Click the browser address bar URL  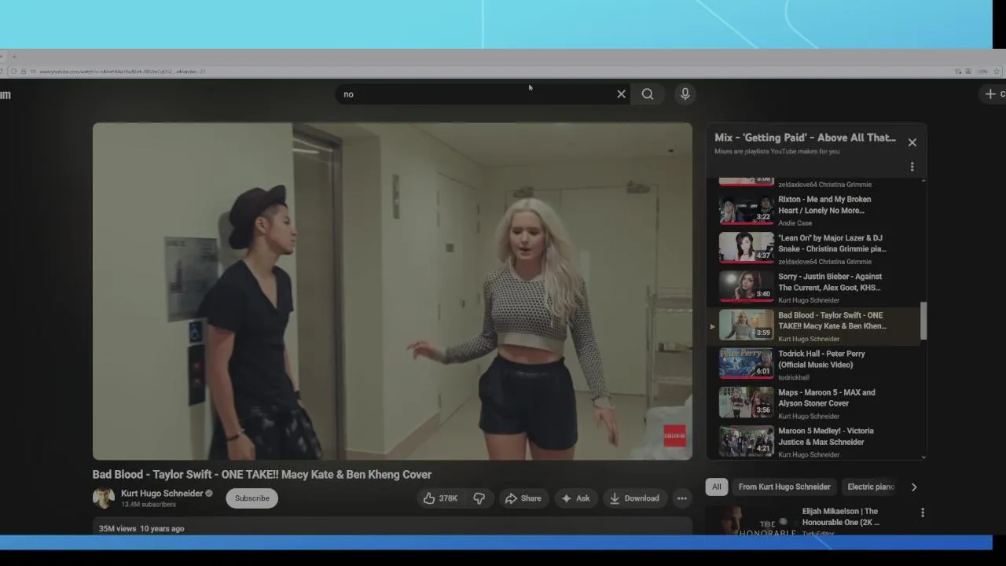click(122, 72)
